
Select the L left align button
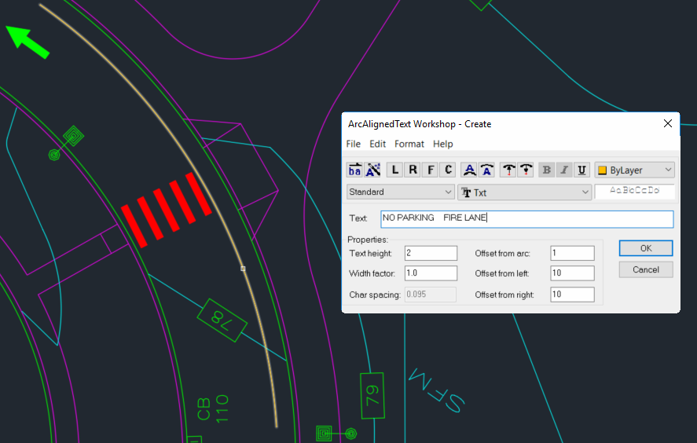(x=394, y=170)
